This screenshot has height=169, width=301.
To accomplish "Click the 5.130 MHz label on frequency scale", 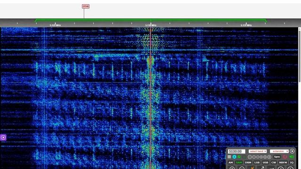I will [150, 25].
